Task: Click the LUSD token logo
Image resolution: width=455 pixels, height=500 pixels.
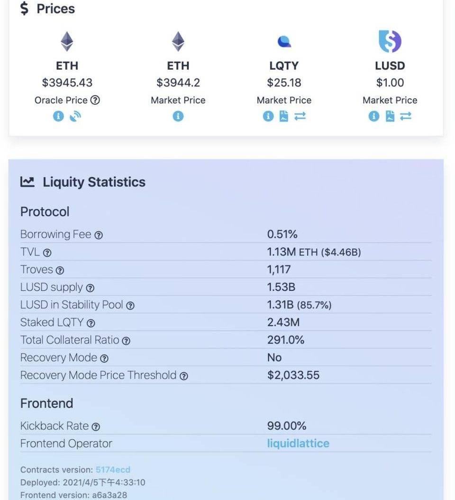Action: pyautogui.click(x=390, y=42)
